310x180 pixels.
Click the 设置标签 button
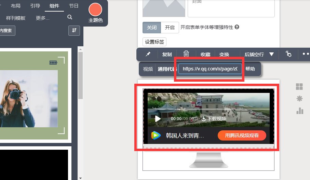[154, 42]
